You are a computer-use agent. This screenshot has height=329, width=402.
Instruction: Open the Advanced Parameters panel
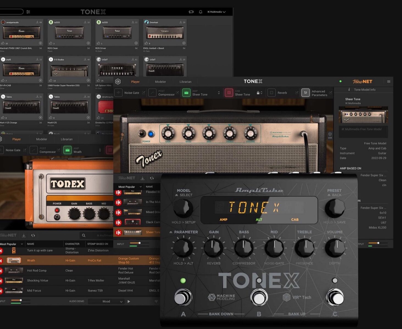[x=306, y=93]
